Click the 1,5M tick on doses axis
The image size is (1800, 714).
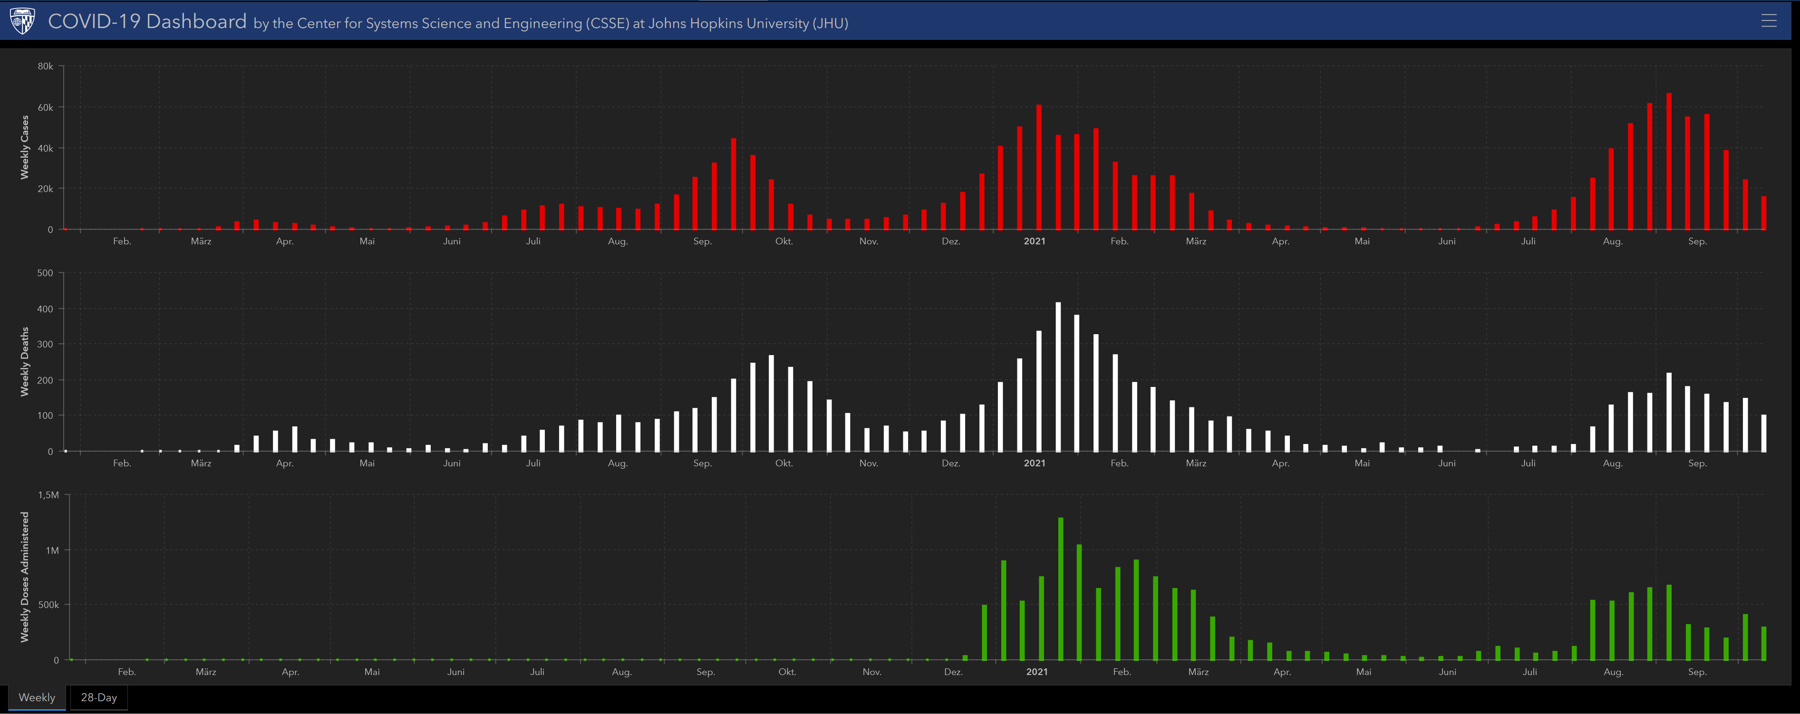49,495
